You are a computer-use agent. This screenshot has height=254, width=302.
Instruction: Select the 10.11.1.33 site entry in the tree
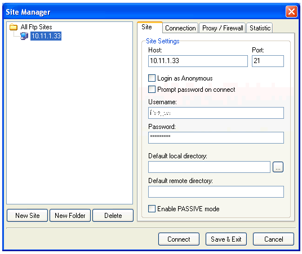click(x=46, y=36)
